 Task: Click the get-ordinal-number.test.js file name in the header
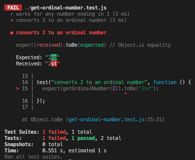point(69,8)
